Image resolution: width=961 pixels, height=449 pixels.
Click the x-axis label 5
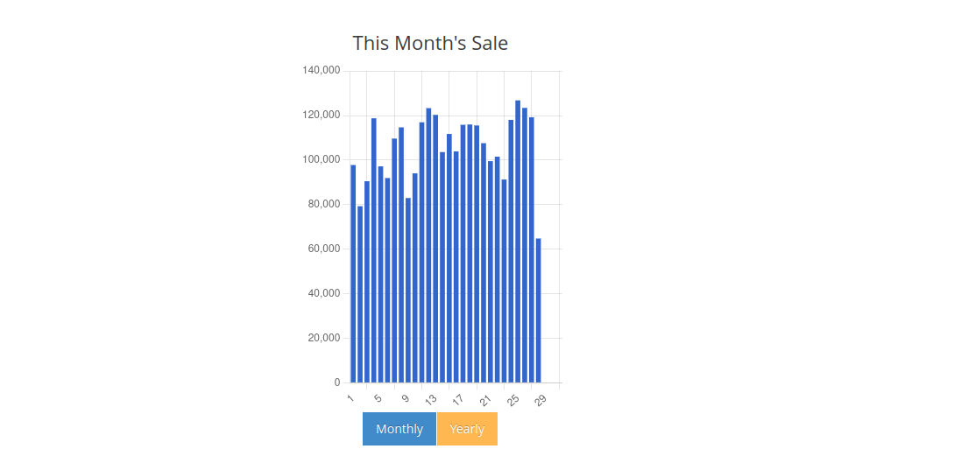[378, 398]
